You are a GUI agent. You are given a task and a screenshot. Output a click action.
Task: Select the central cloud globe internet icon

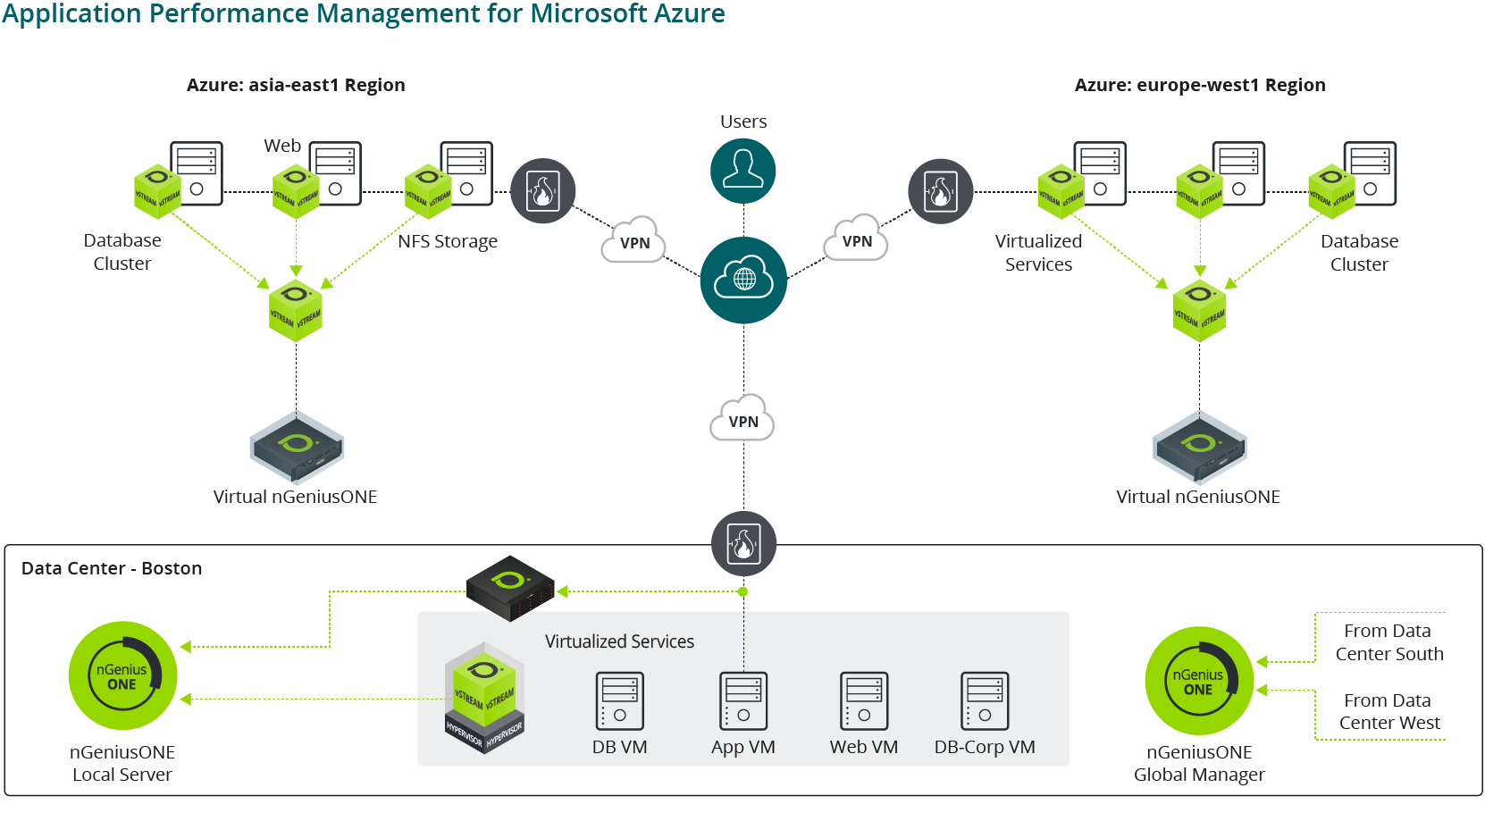[743, 281]
